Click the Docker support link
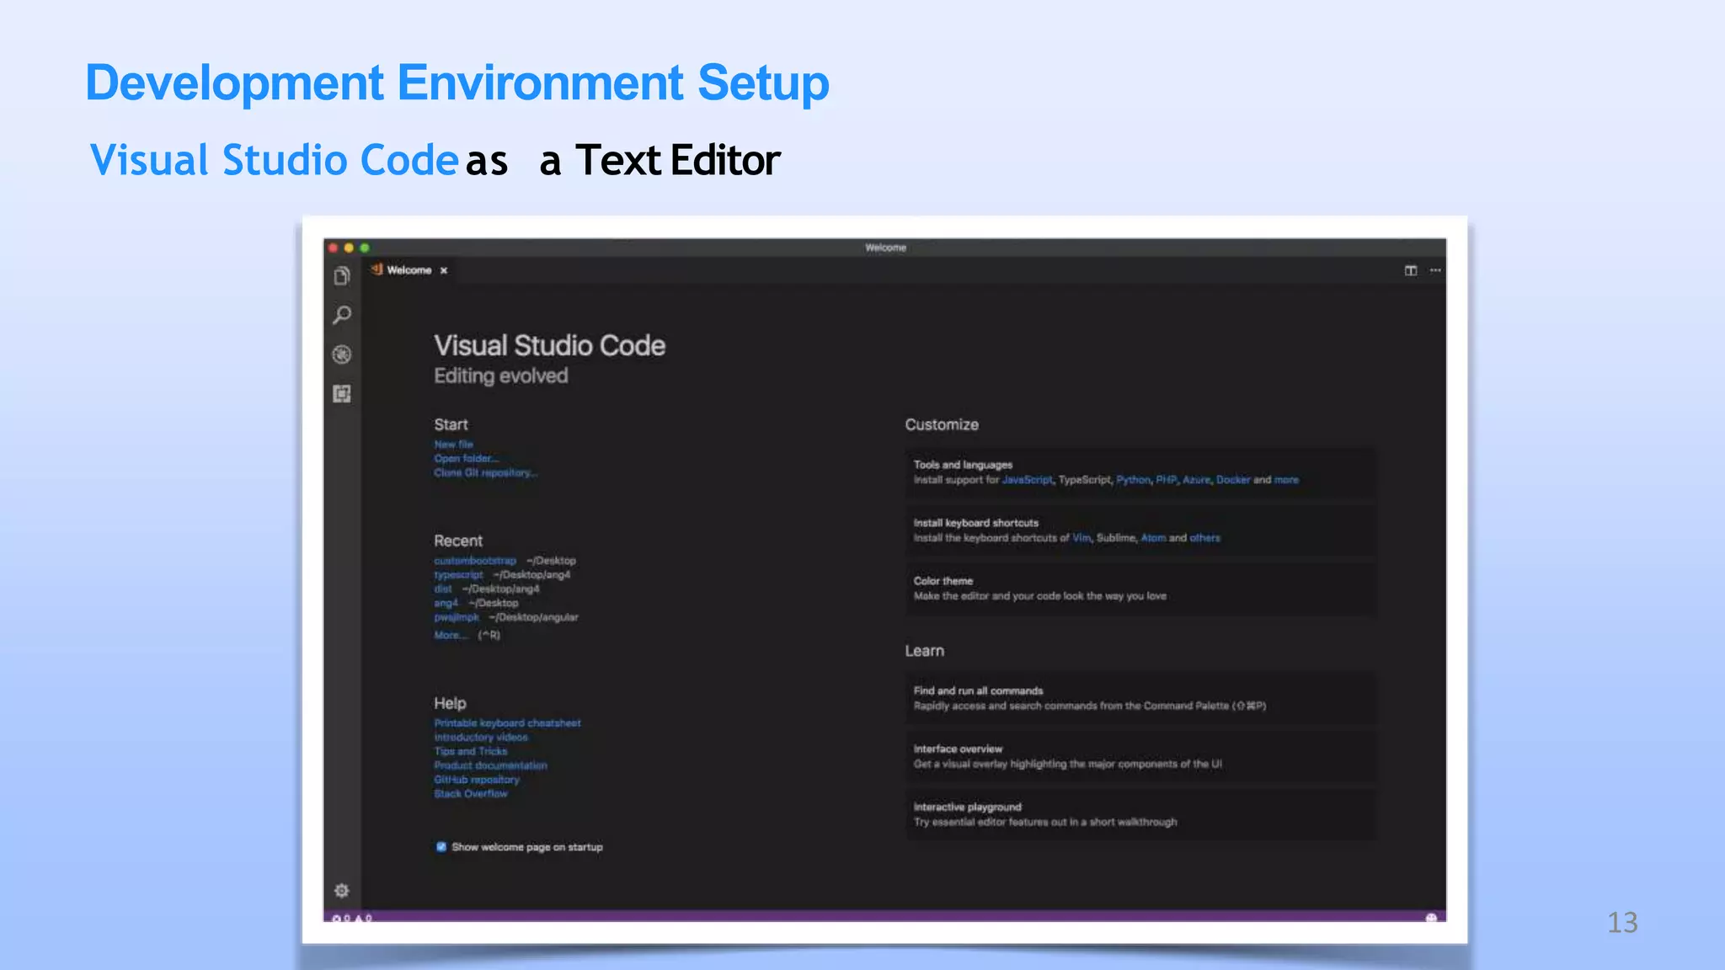The height and width of the screenshot is (970, 1725). (1233, 480)
